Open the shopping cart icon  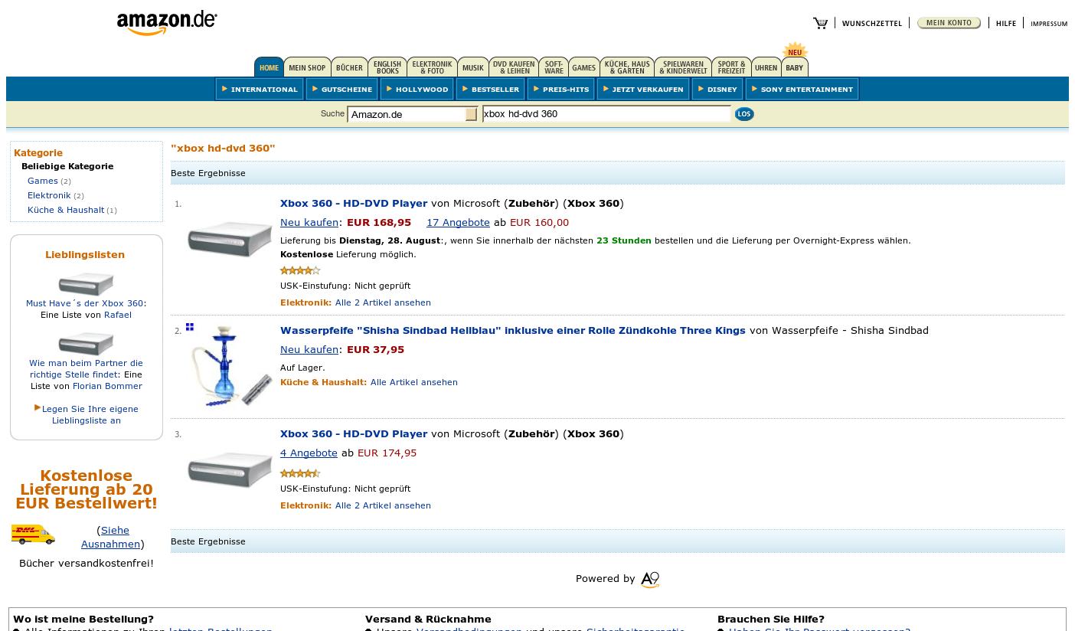coord(820,23)
